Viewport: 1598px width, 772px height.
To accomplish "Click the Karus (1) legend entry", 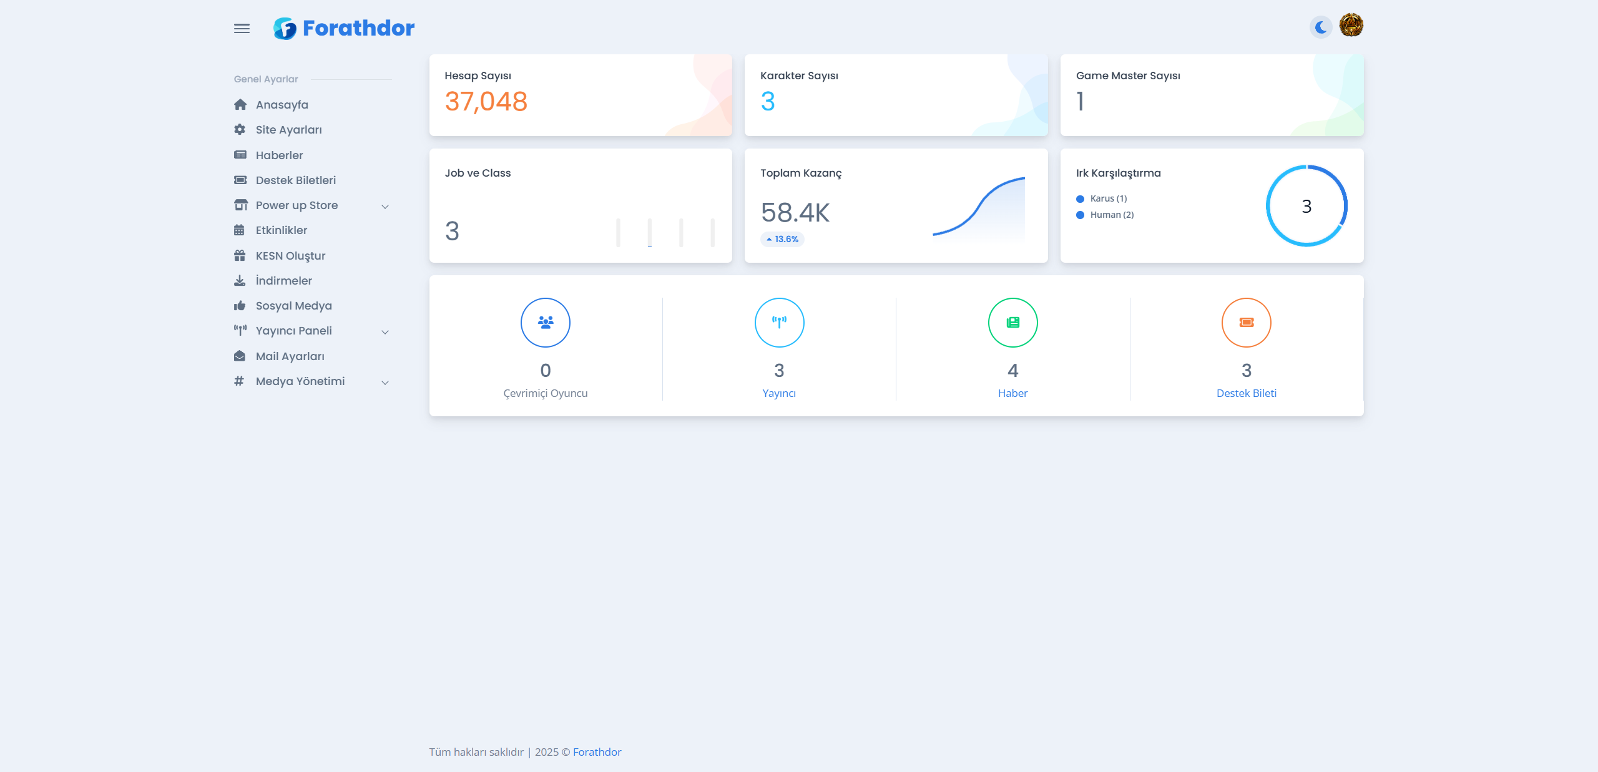I will click(x=1102, y=198).
